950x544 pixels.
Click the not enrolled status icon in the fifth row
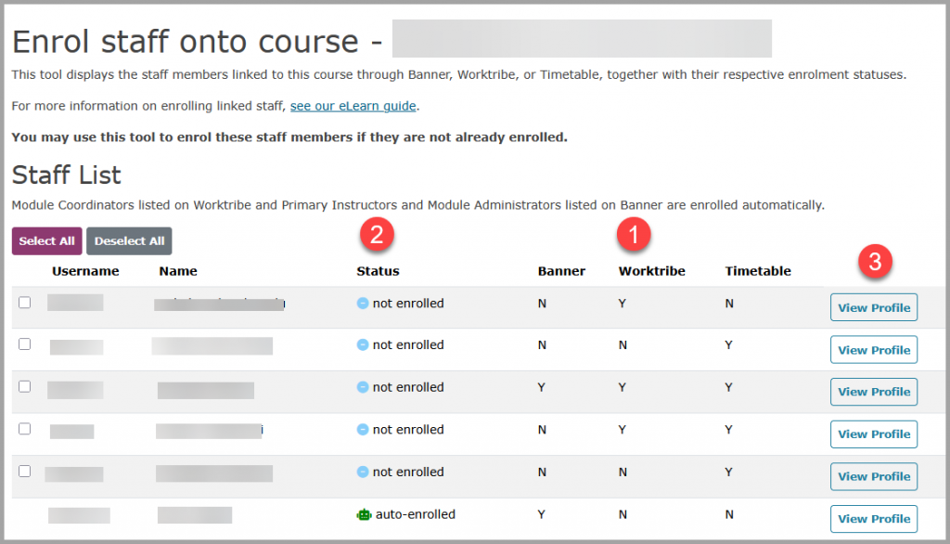click(363, 472)
